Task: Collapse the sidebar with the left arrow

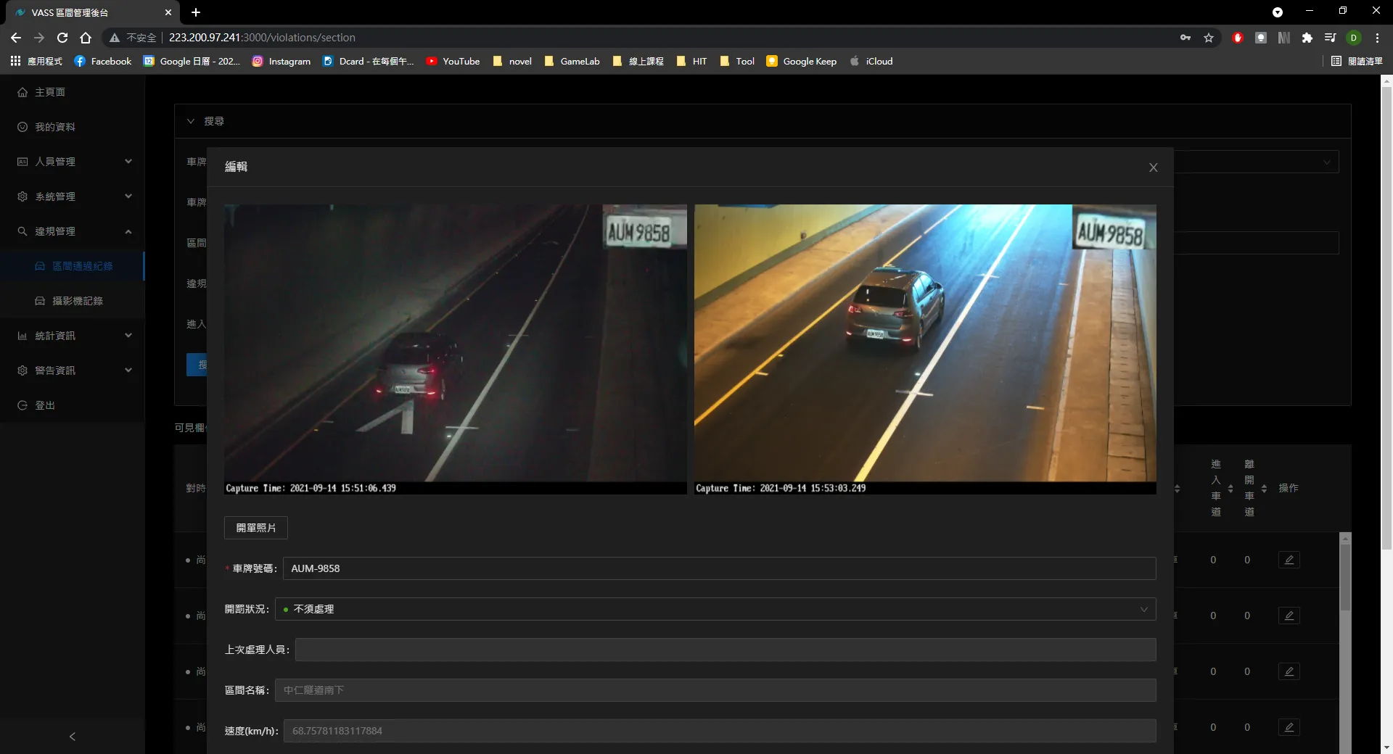Action: coord(72,737)
